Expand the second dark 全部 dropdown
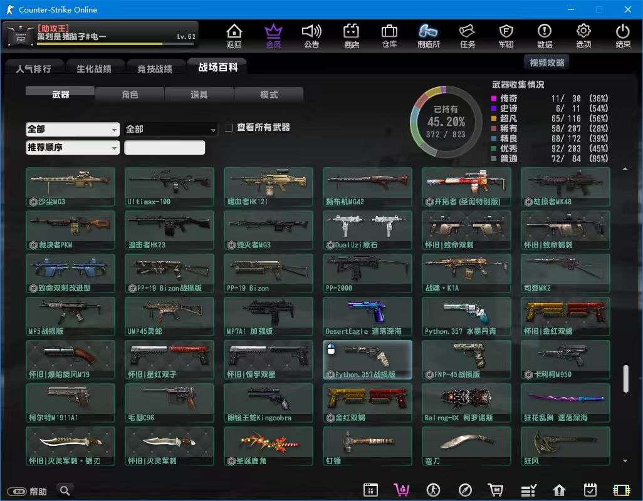643x501 pixels. 171,130
